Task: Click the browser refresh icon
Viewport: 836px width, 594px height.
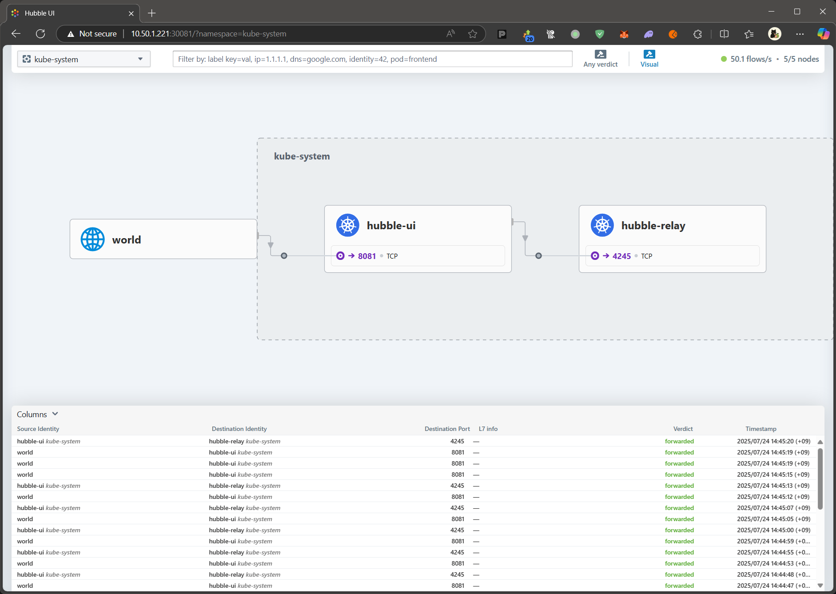Action: tap(40, 34)
